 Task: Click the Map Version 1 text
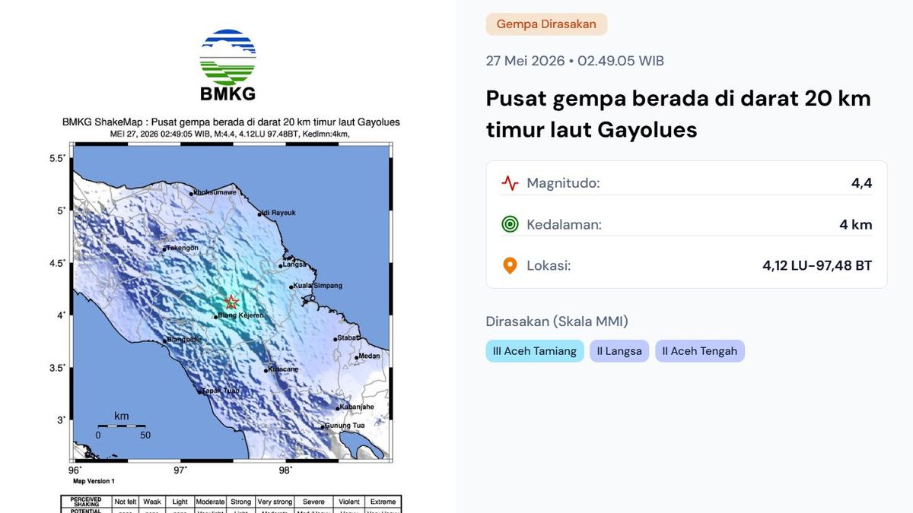[x=94, y=481]
